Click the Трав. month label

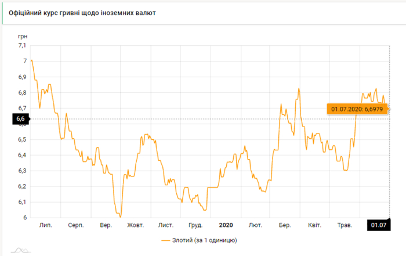[345, 225]
